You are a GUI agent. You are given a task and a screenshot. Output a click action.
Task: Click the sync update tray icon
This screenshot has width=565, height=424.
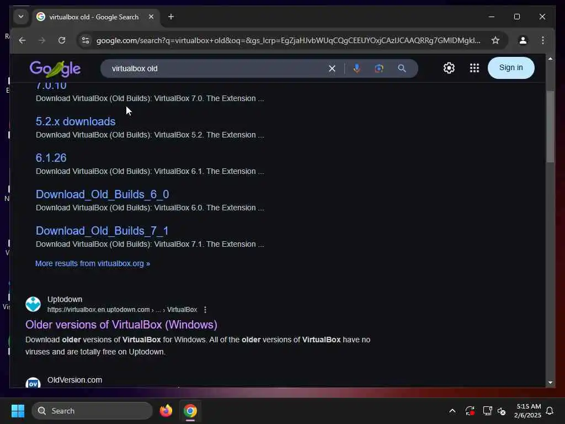click(470, 411)
